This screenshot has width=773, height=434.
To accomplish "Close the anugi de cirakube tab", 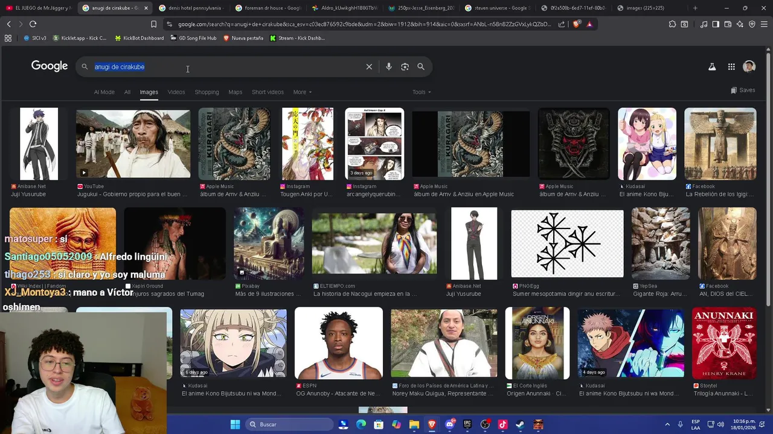I will coord(146,8).
